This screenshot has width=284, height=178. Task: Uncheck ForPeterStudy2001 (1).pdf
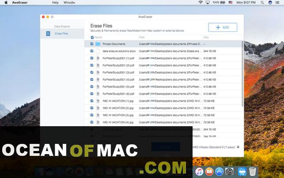92,58
